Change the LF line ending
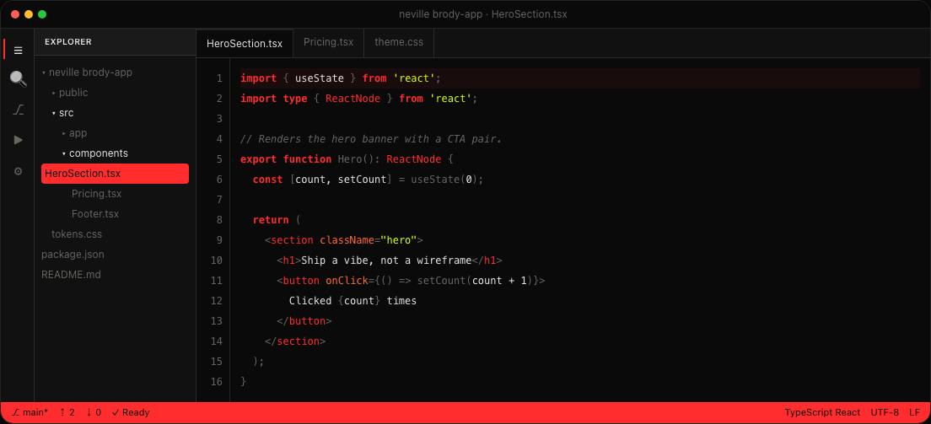Screen dimensions: 931x424 914,412
